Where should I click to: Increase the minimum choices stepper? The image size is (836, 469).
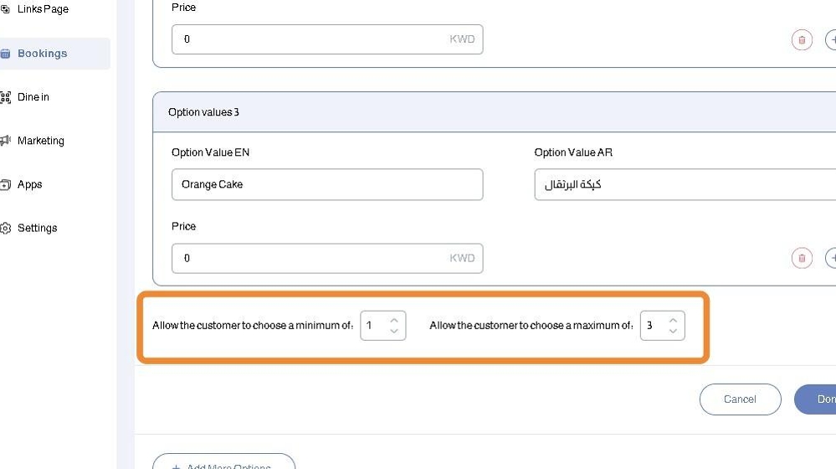click(x=394, y=320)
